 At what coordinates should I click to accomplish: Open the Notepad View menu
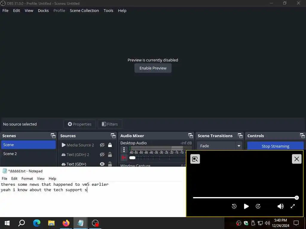(x=41, y=178)
